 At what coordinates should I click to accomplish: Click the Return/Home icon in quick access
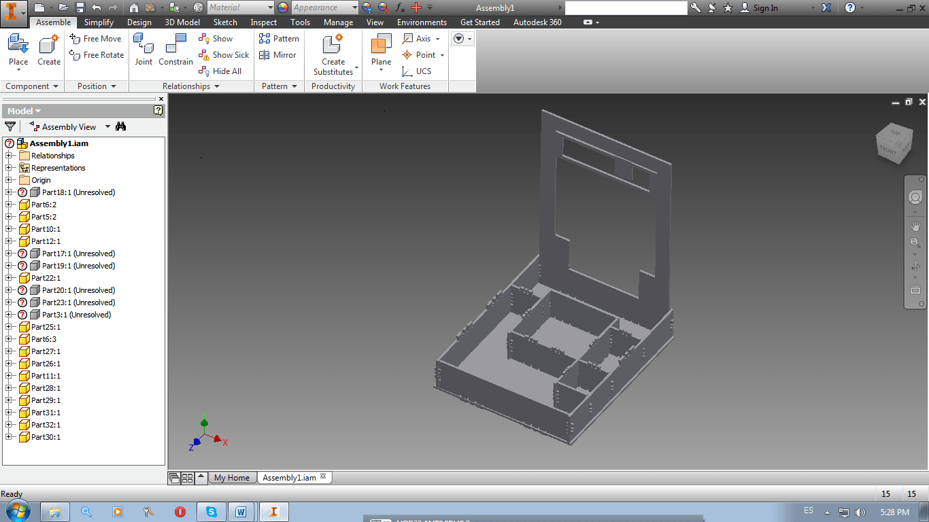133,7
